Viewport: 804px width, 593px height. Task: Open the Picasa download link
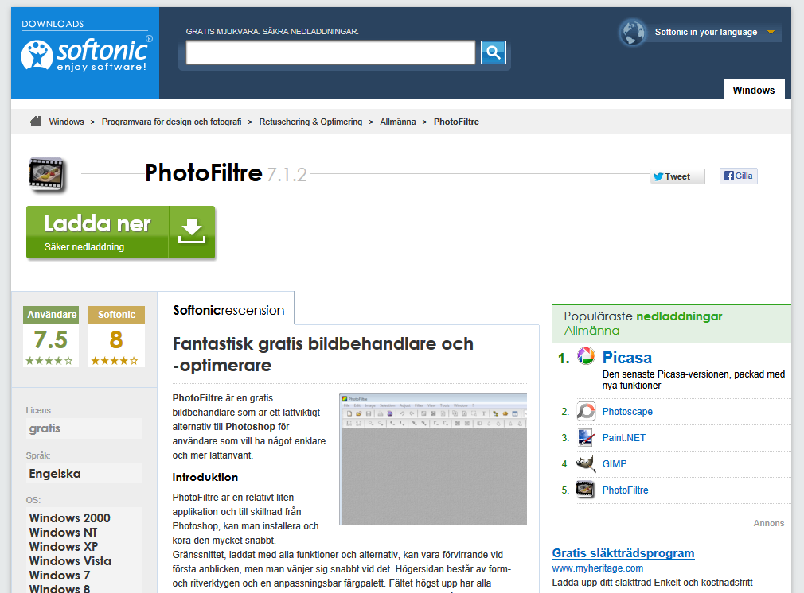coord(627,358)
